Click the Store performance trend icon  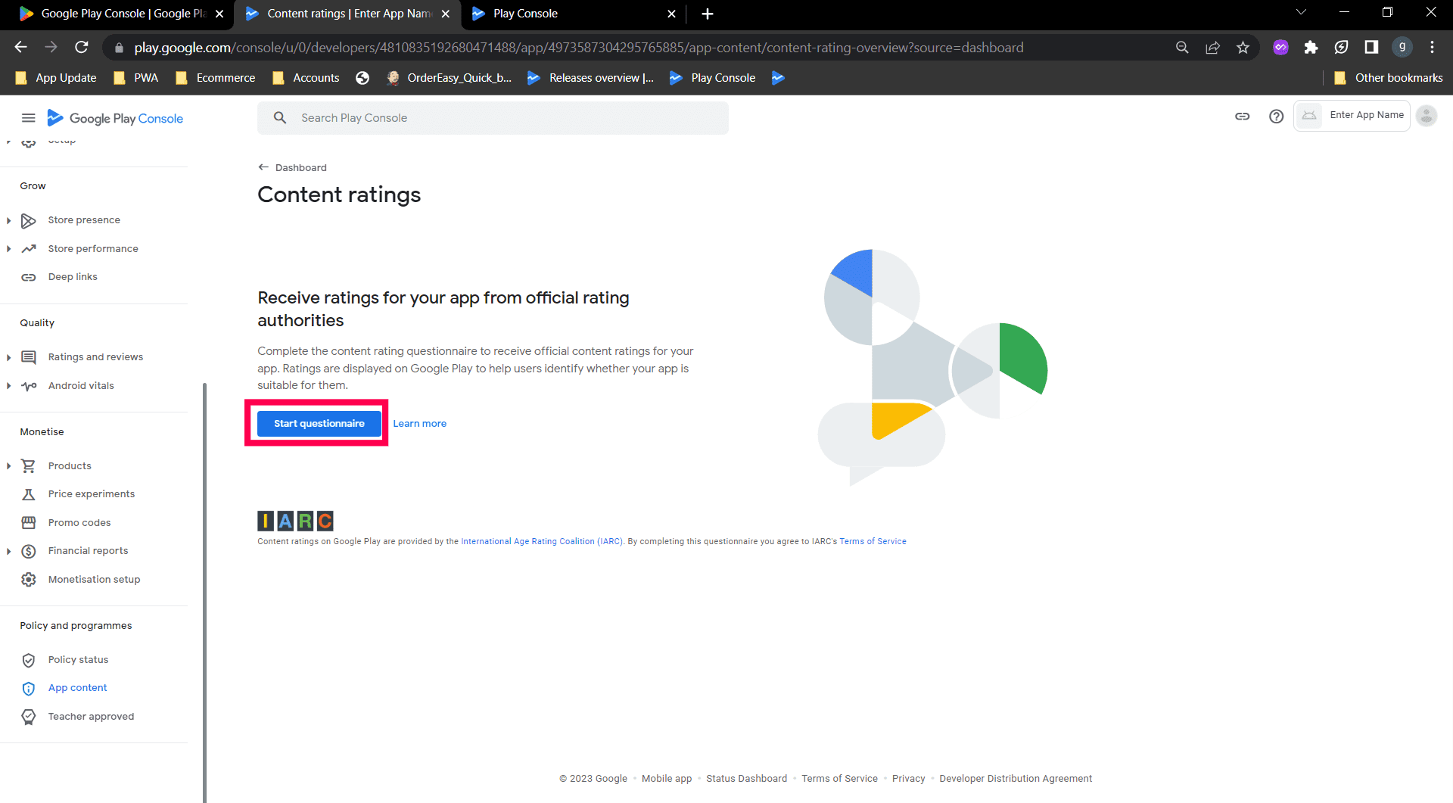pyautogui.click(x=29, y=249)
